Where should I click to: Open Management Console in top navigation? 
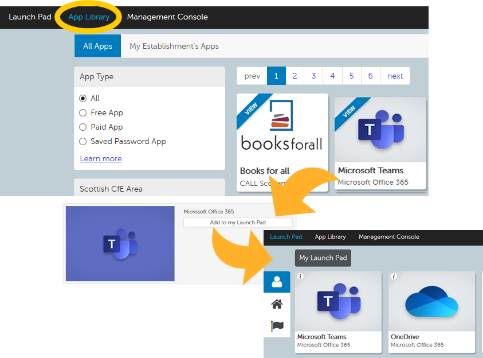[x=167, y=17]
